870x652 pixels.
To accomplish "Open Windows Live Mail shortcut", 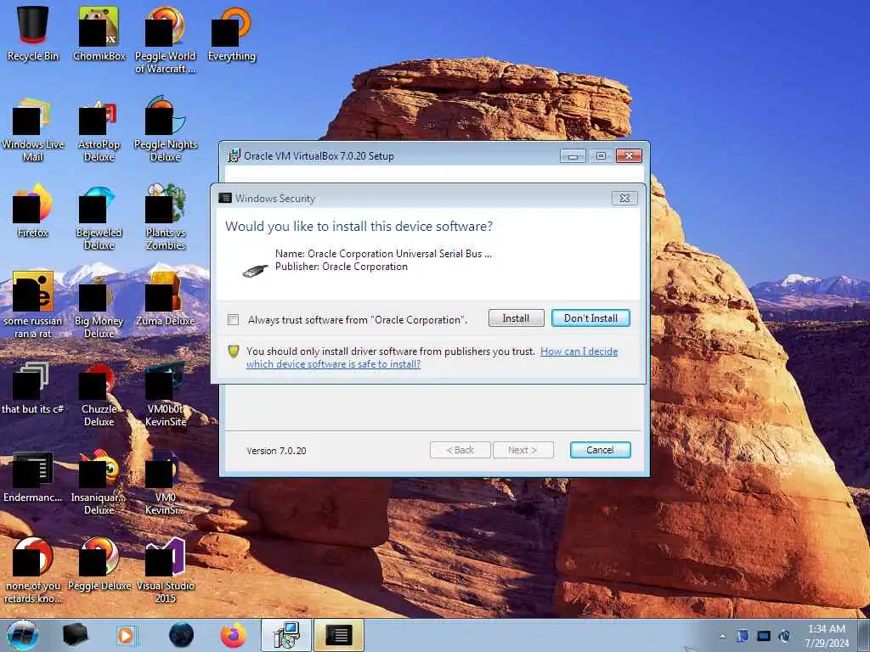I will click(x=33, y=130).
